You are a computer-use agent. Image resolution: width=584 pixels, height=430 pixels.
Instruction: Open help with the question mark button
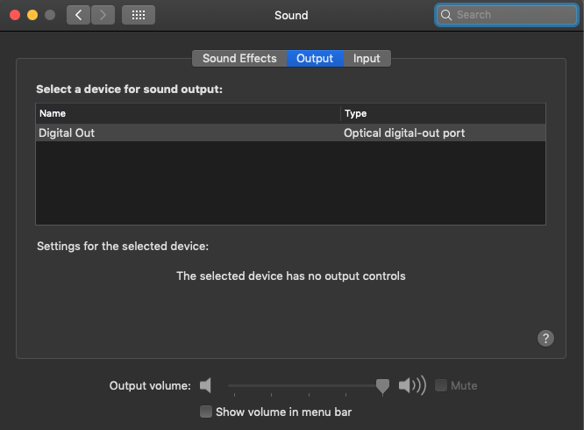(545, 339)
